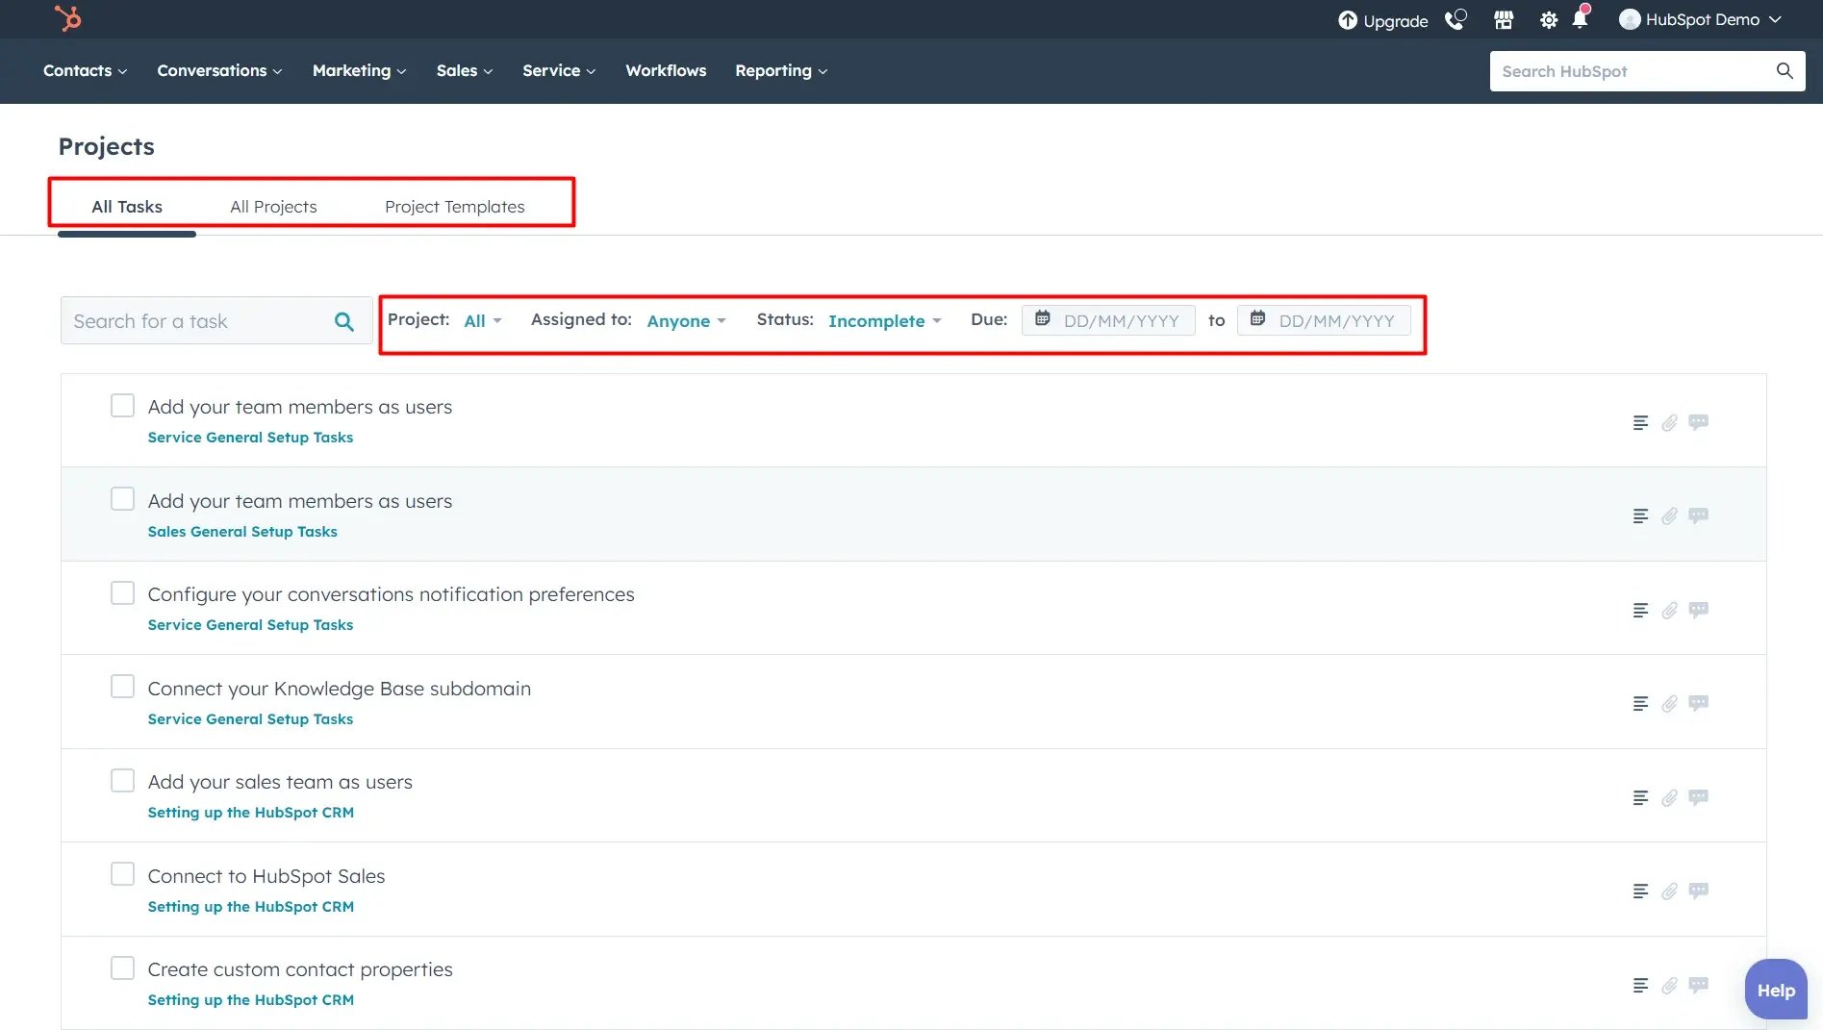Open the notifications bell
Viewport: 1823px width, 1030px height.
(1581, 18)
